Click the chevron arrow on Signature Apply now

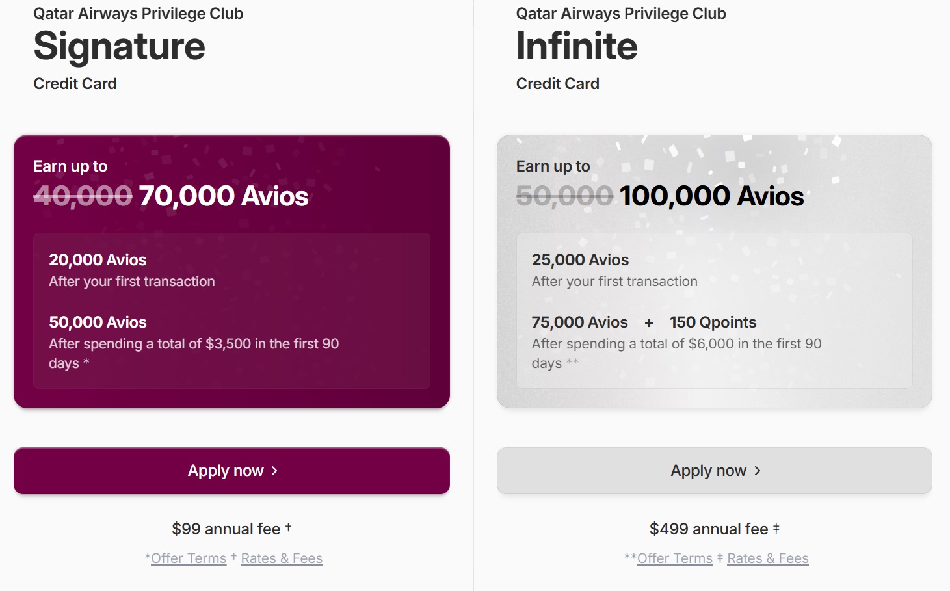(x=274, y=471)
